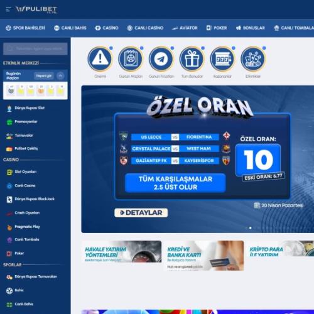
Task: Open the hamburger menu beside the Pulibet logo
Action: (x=8, y=9)
